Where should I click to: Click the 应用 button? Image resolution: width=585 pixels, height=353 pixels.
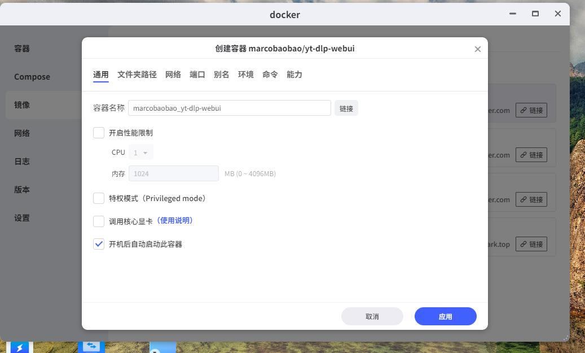tap(446, 316)
